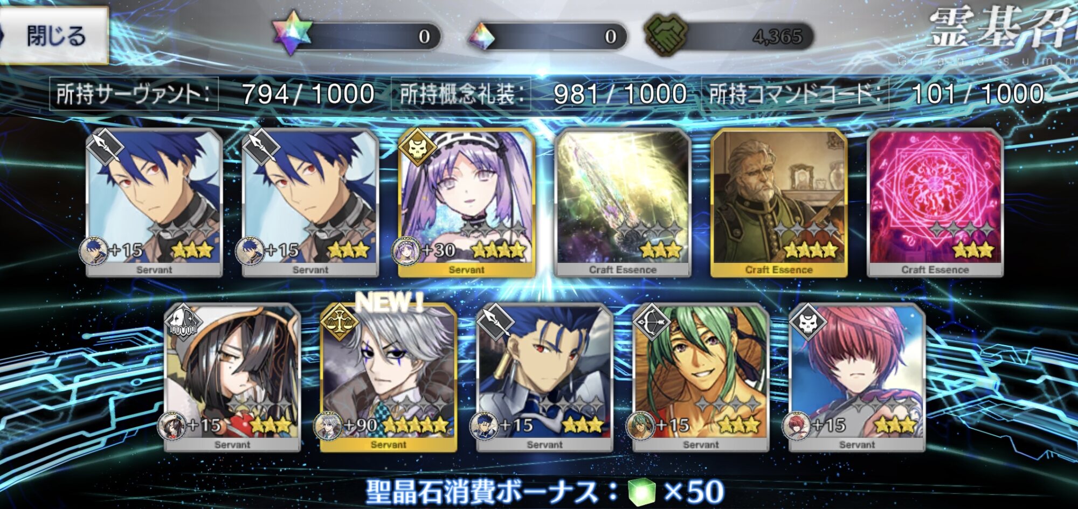Screen dimensions: 1078x509
Task: Select the armored Lancer card with earring
Action: click(x=544, y=377)
